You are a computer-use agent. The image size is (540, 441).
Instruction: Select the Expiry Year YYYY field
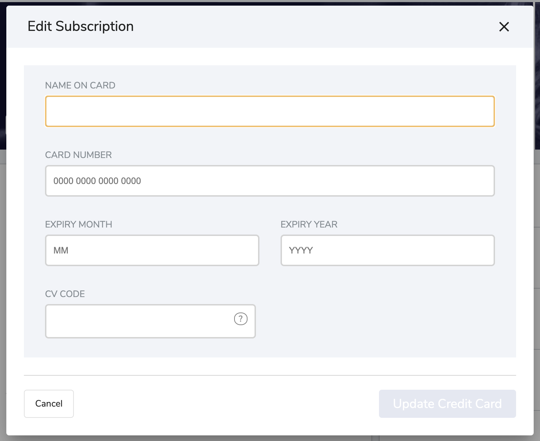pos(387,250)
